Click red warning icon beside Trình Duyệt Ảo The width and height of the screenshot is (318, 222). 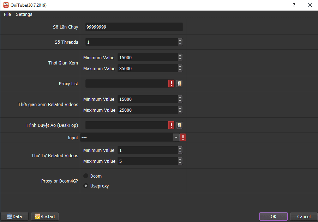pos(171,125)
